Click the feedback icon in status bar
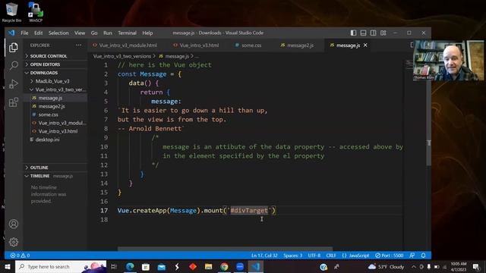This screenshot has width=486, height=273. pos(412,256)
